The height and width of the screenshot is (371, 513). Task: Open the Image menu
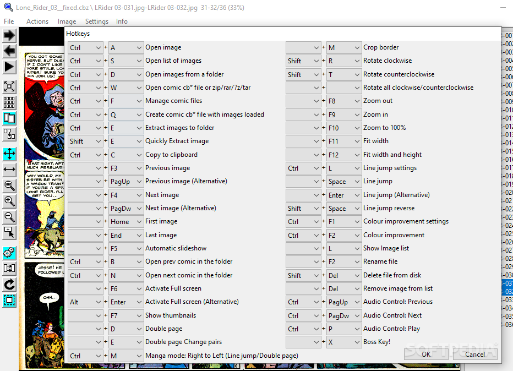click(x=67, y=21)
